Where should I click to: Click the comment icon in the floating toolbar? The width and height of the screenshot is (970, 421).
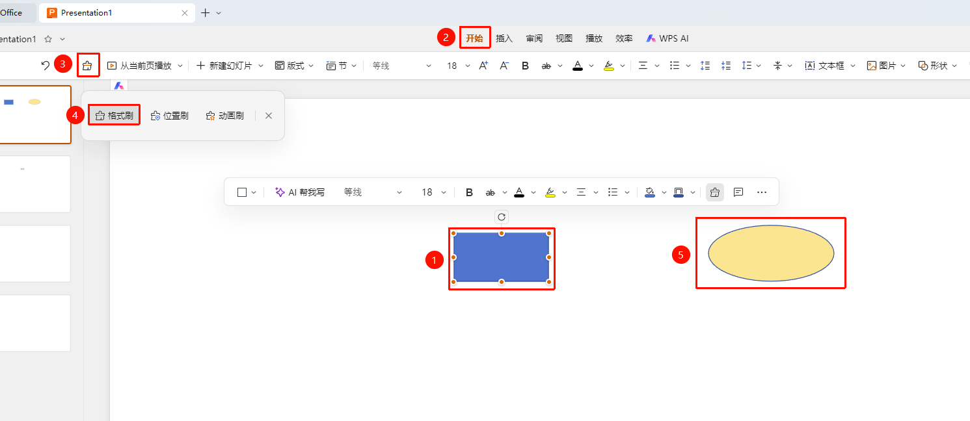pyautogui.click(x=738, y=192)
